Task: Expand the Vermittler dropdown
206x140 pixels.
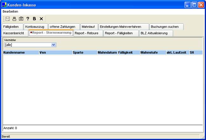Action: 53,45
